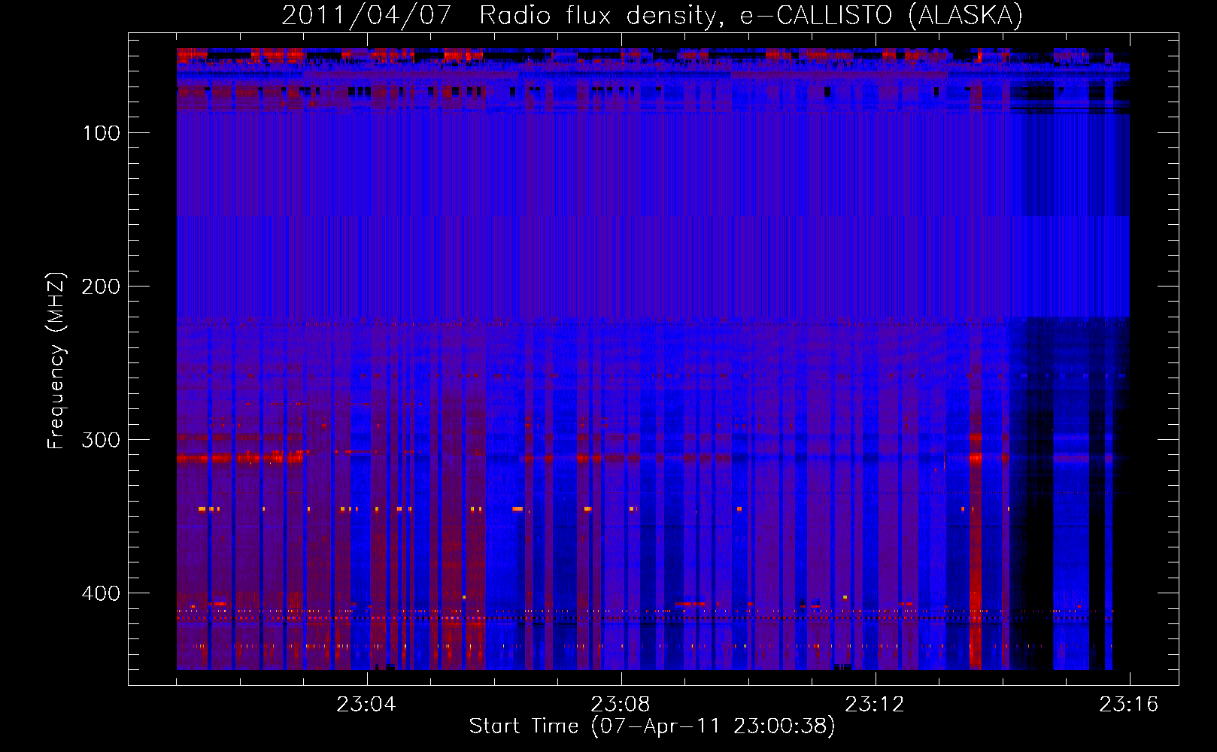Select the '400' frequency tick label

[102, 594]
